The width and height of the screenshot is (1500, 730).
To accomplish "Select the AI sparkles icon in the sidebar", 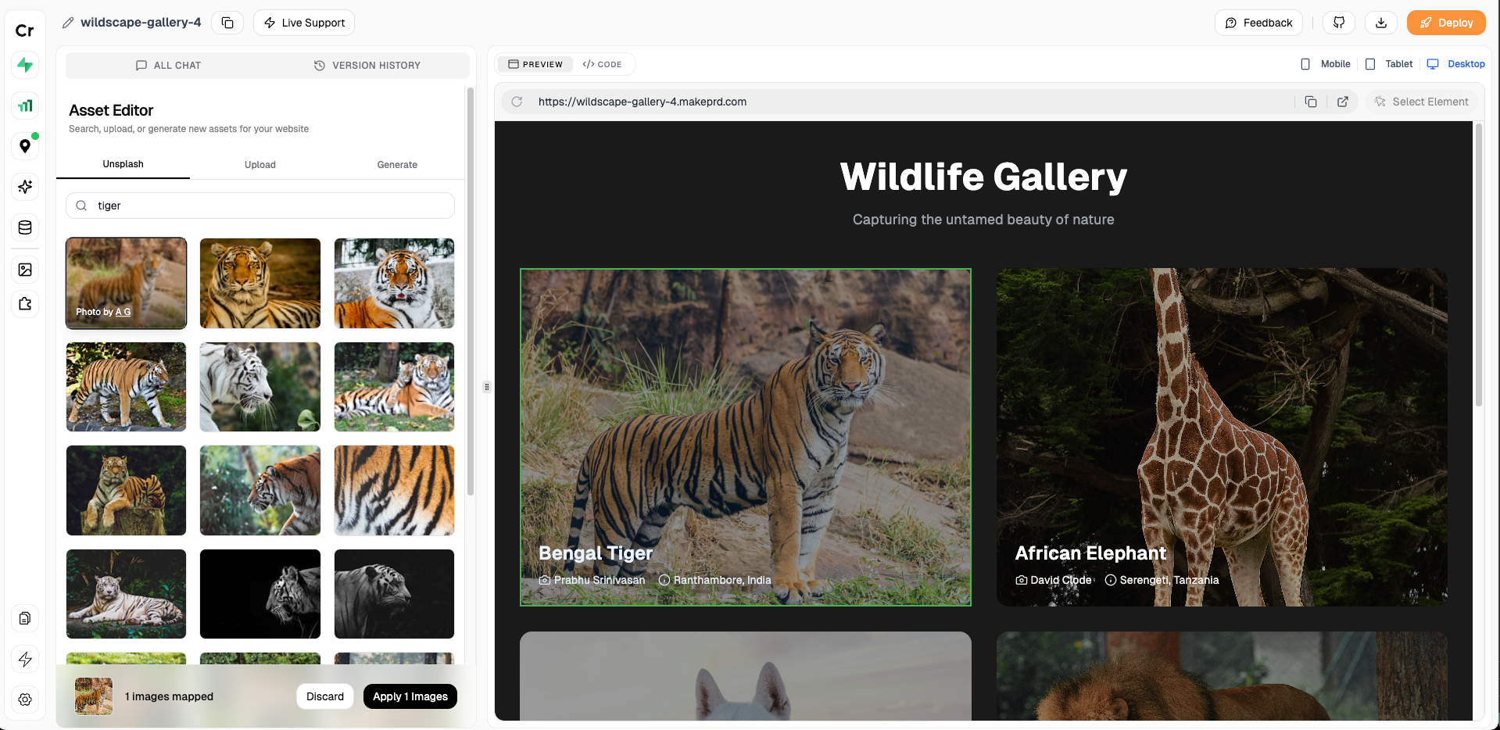I will tap(25, 187).
